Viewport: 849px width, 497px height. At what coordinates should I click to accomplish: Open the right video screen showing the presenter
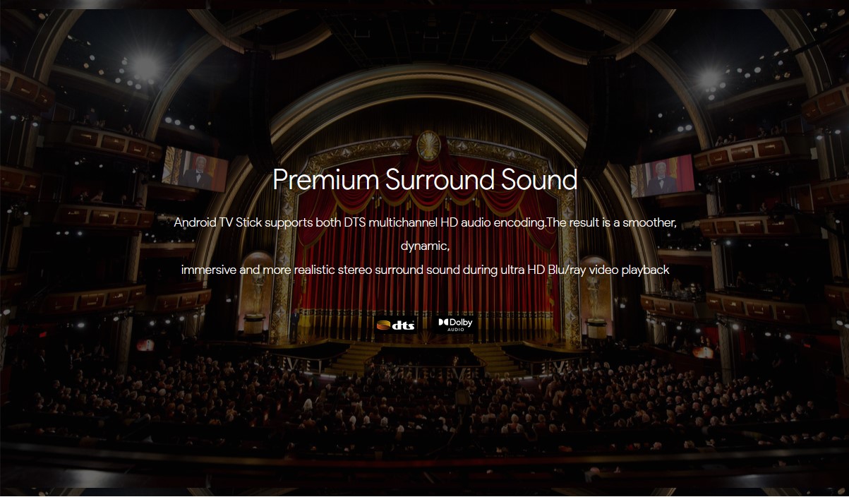point(661,174)
